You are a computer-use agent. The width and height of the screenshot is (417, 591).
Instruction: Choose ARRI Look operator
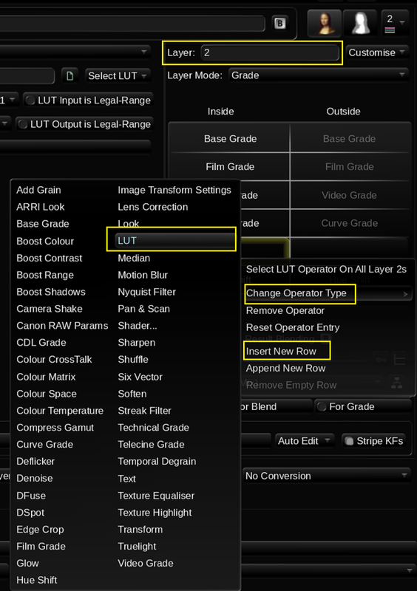pyautogui.click(x=41, y=207)
